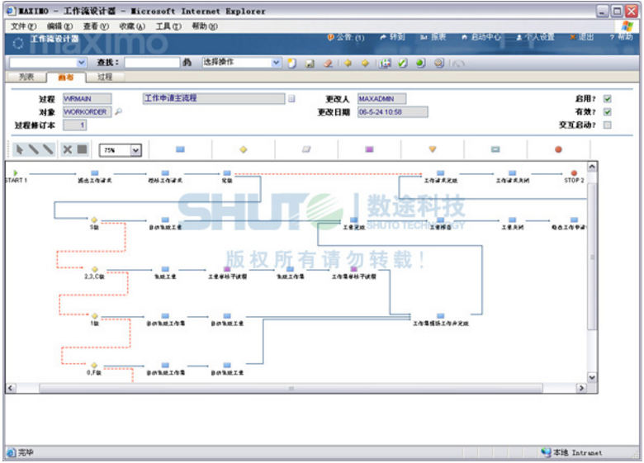
Task: Go to previous record with left arrow icon
Action: pos(348,63)
